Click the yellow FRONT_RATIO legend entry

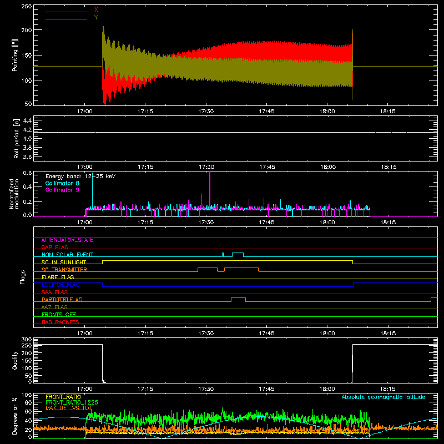coord(63,397)
